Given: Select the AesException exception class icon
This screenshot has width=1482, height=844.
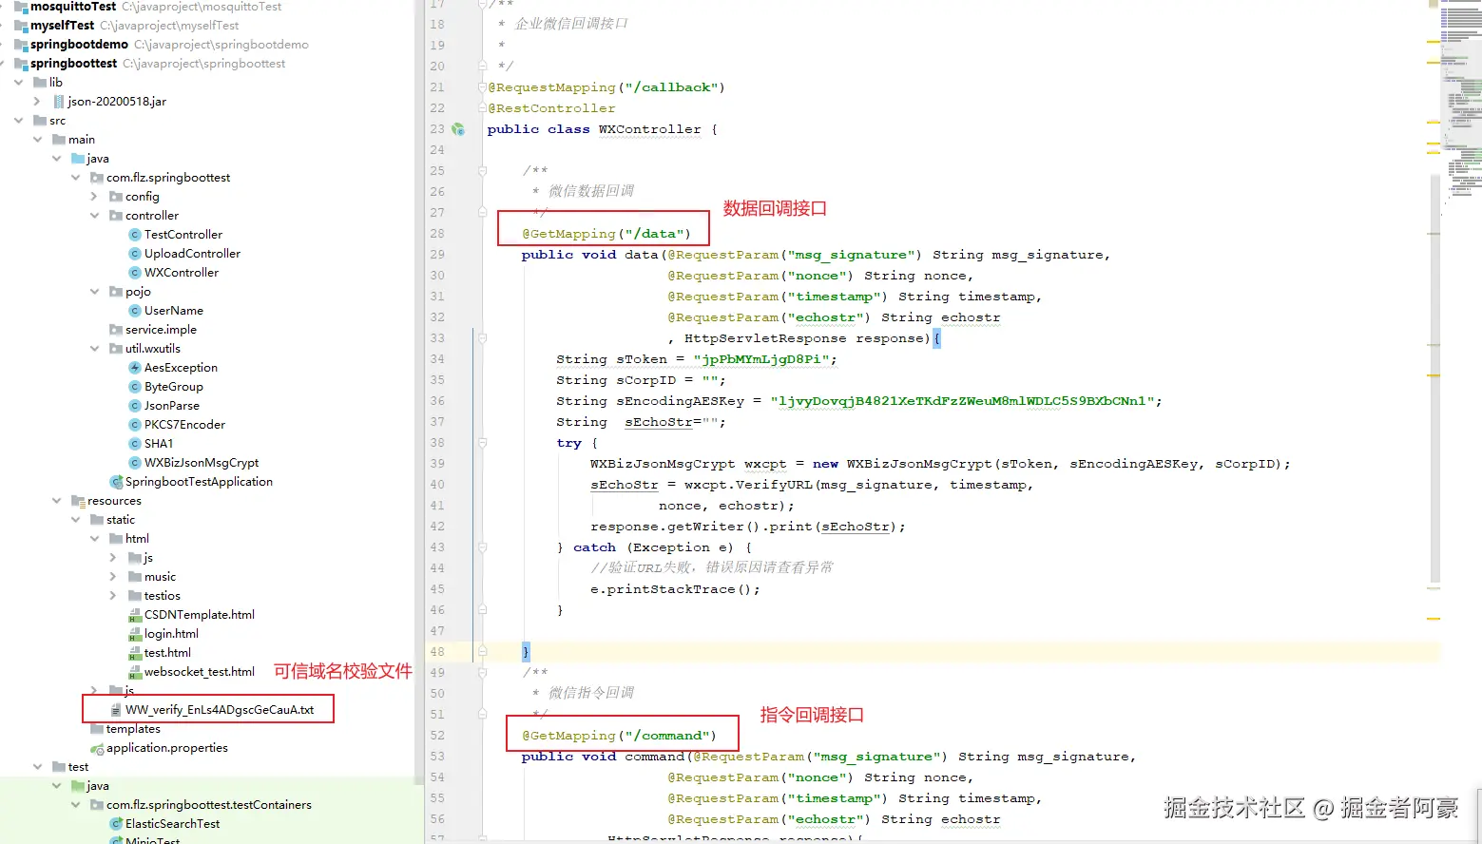Looking at the screenshot, I should coord(135,368).
